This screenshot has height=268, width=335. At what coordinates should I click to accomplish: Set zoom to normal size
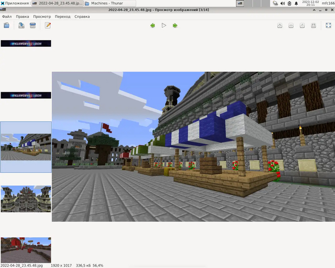tap(302, 25)
